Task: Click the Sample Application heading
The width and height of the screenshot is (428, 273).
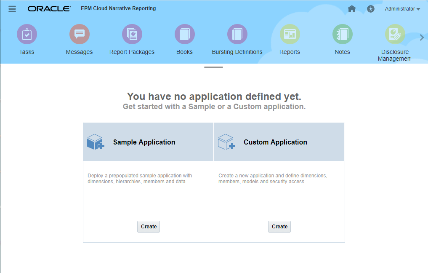Action: coord(144,142)
